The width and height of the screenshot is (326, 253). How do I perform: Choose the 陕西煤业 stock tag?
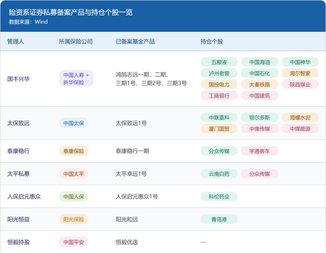[300, 84]
